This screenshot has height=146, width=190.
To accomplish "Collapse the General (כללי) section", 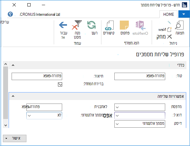I will [13, 65].
